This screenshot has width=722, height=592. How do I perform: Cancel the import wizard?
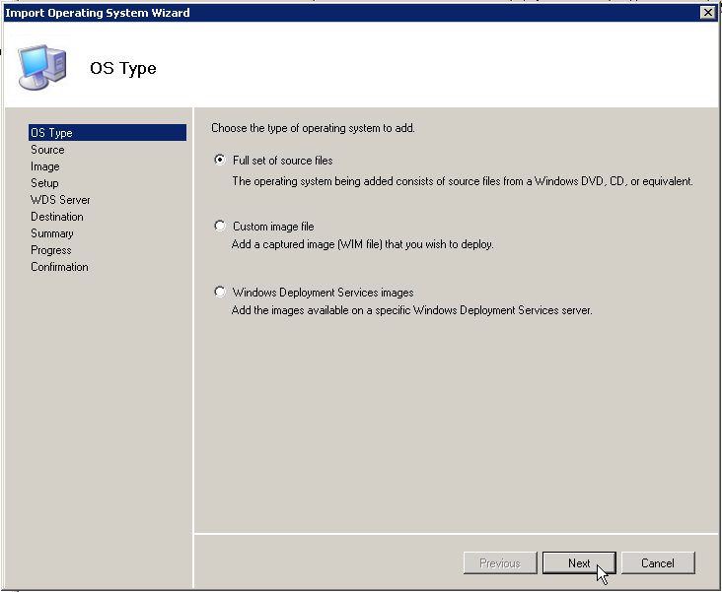(657, 563)
